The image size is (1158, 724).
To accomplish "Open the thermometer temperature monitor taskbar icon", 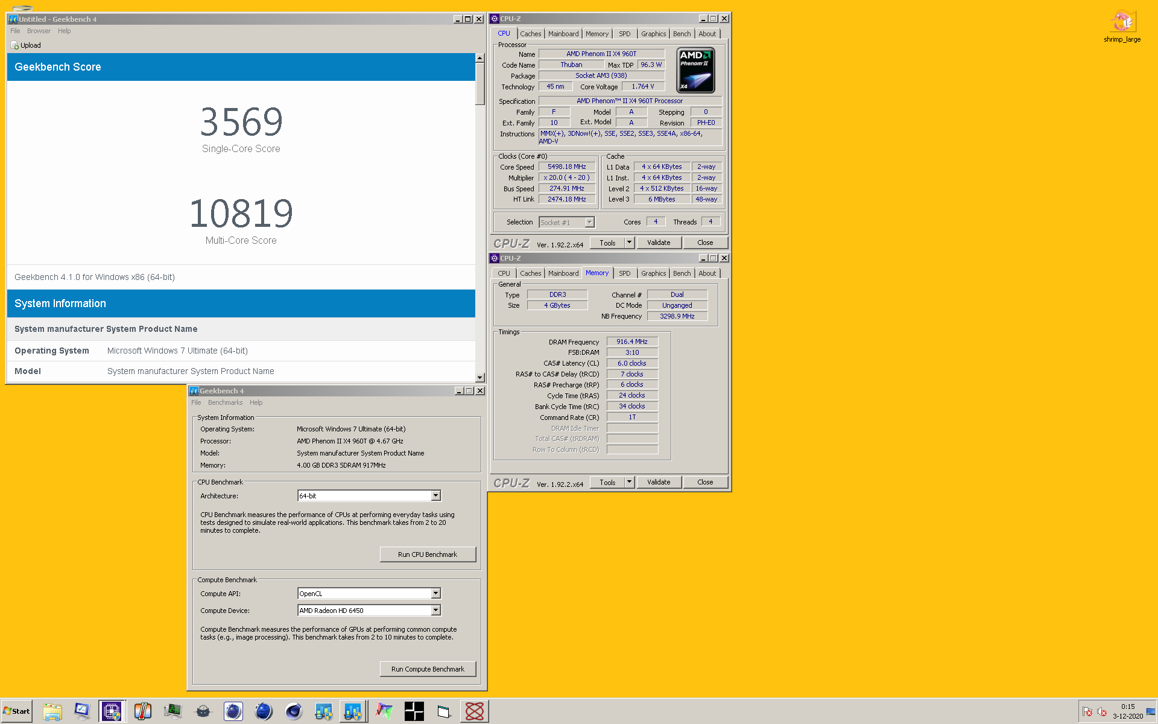I will click(x=142, y=712).
